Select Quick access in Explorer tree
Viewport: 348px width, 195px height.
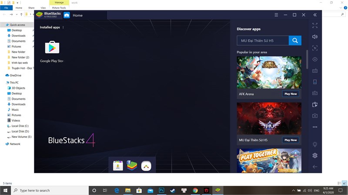tap(17, 25)
